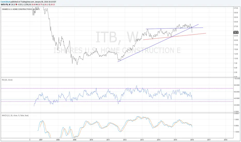Viewport: 241px width, 142px height.
Task: Click the 2018 label on the time axis
Action: pyautogui.click(x=226, y=140)
